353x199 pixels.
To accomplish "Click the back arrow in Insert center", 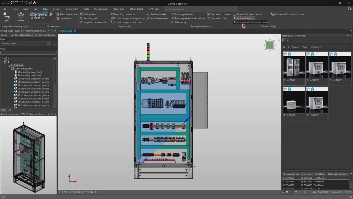I will [x=288, y=47].
